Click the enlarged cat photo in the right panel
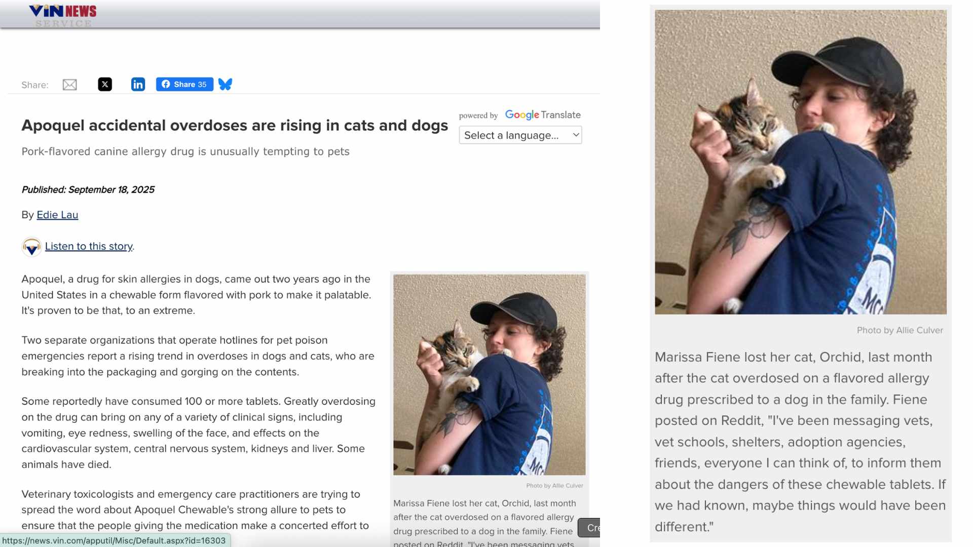The height and width of the screenshot is (547, 973). (x=801, y=162)
